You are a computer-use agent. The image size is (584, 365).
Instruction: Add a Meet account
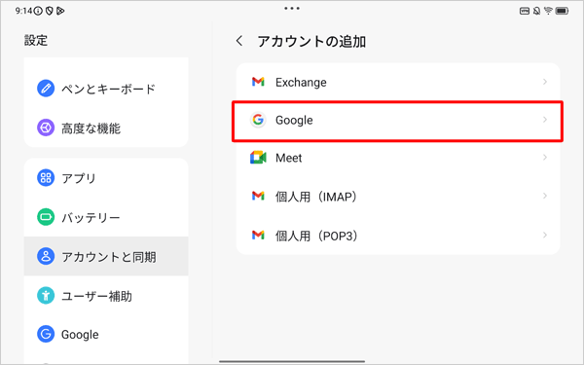398,158
